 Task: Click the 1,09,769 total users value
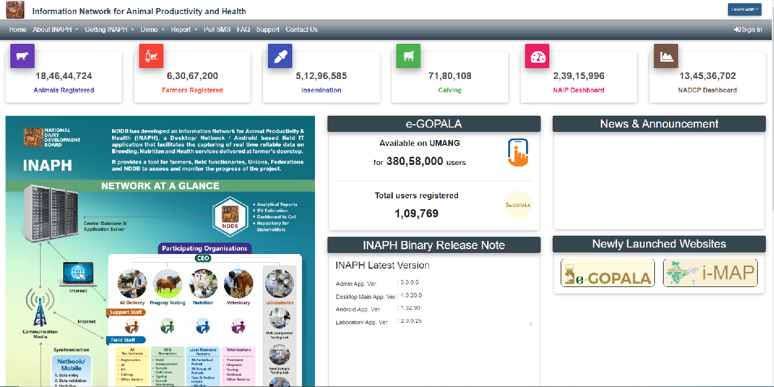(417, 213)
